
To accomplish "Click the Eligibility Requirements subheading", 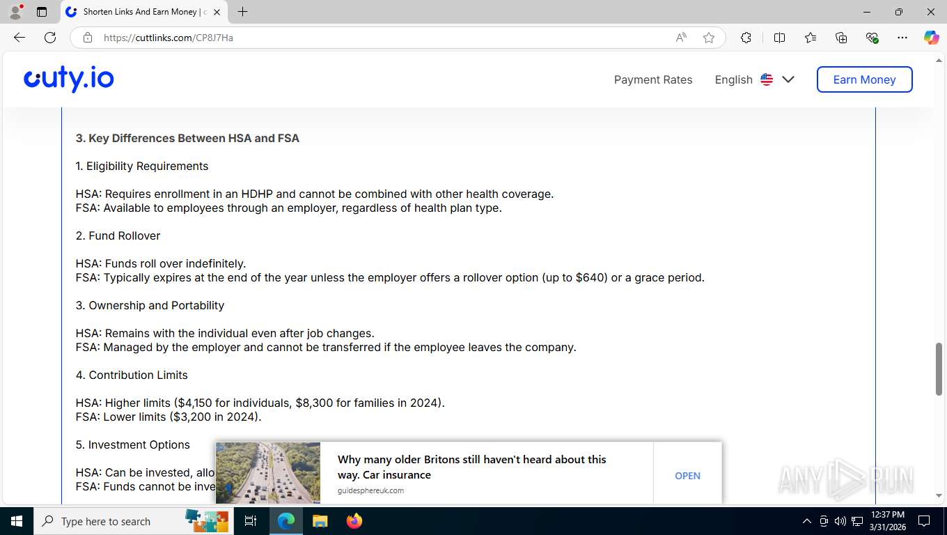I will click(x=142, y=166).
